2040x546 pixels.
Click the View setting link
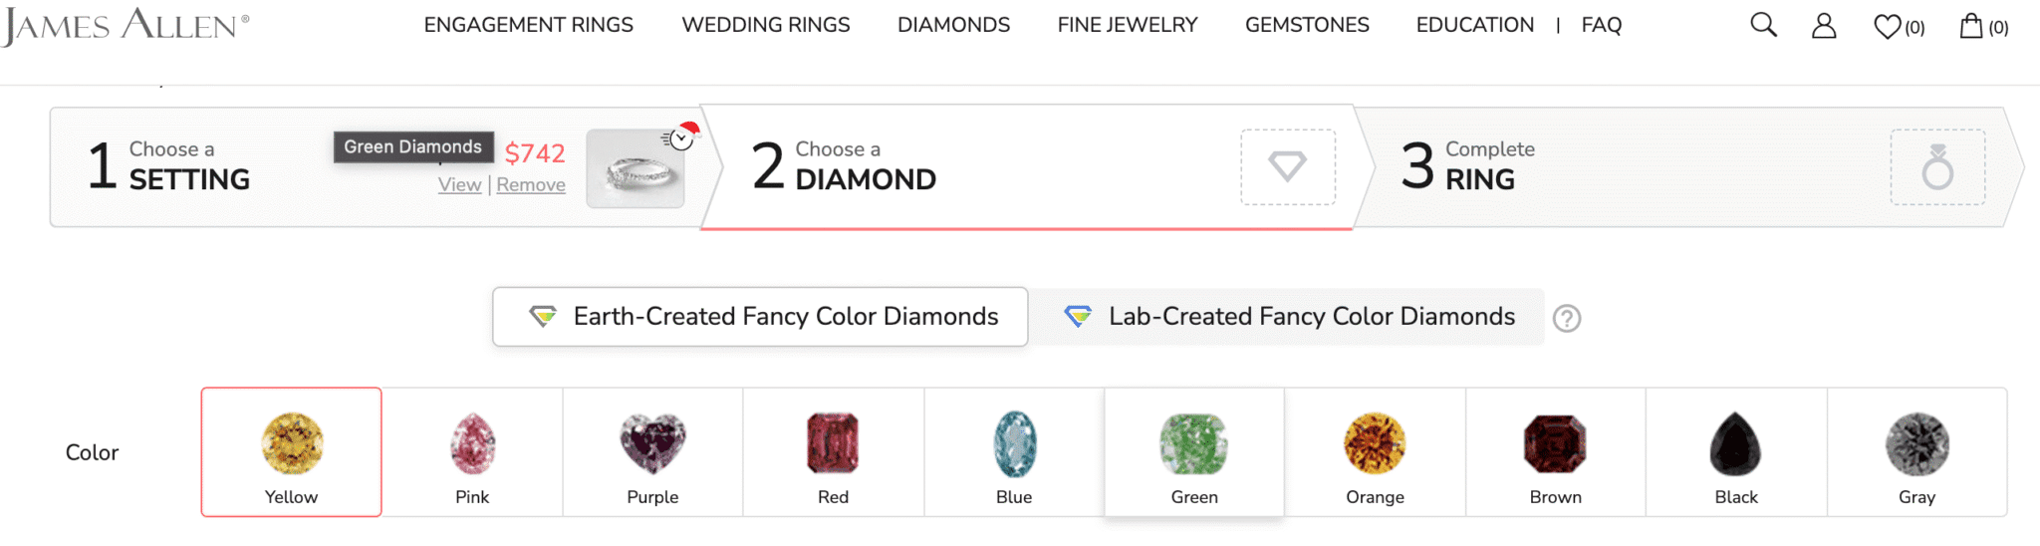tap(459, 185)
